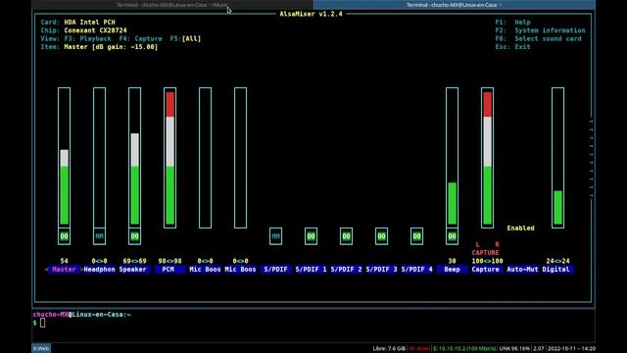Toggle the S/PDIF 3 mute box

pos(381,236)
